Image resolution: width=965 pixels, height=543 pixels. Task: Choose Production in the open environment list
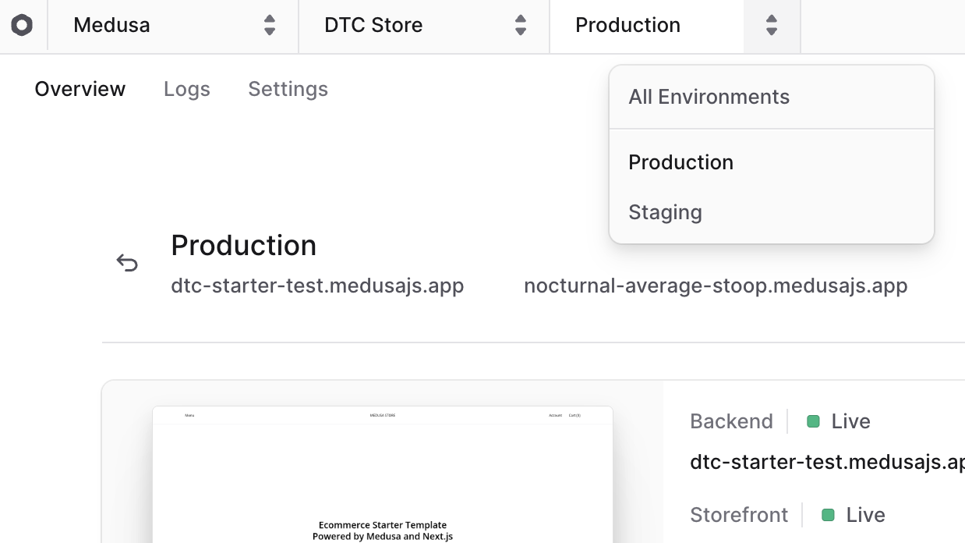coord(680,162)
